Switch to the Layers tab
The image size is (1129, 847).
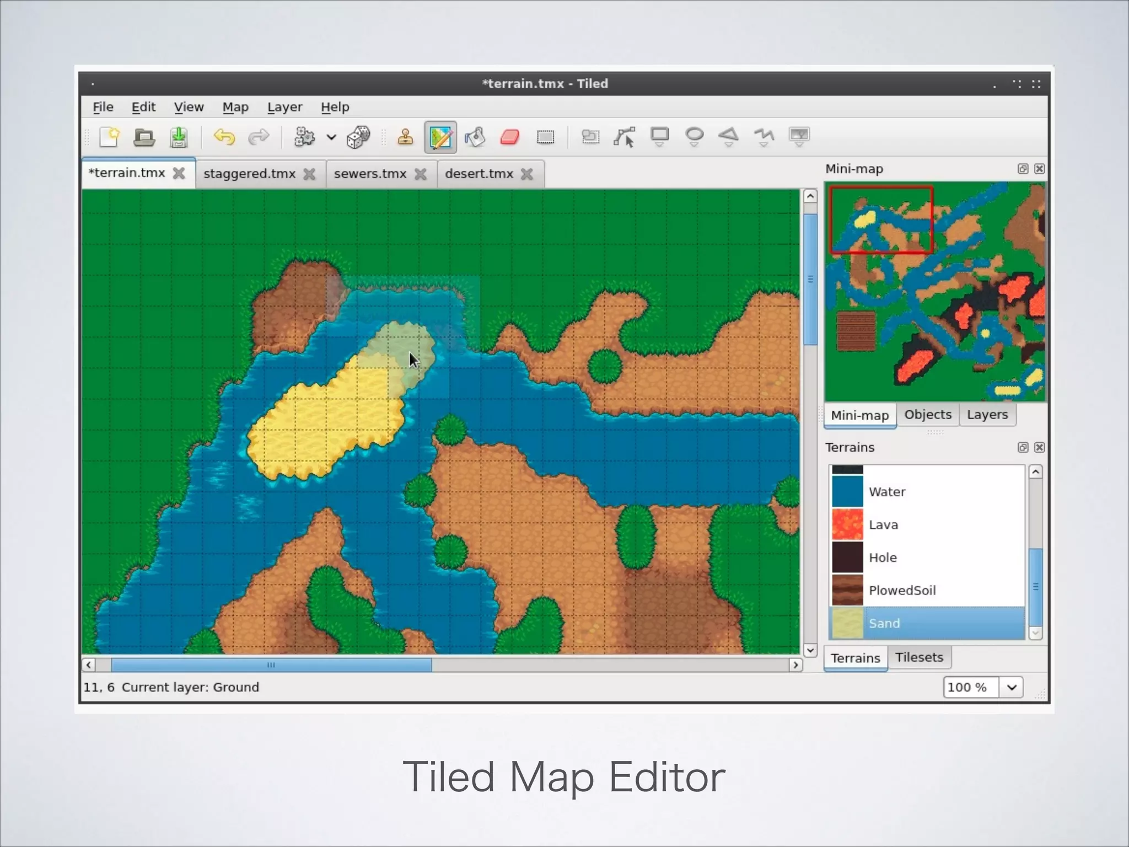coord(987,415)
